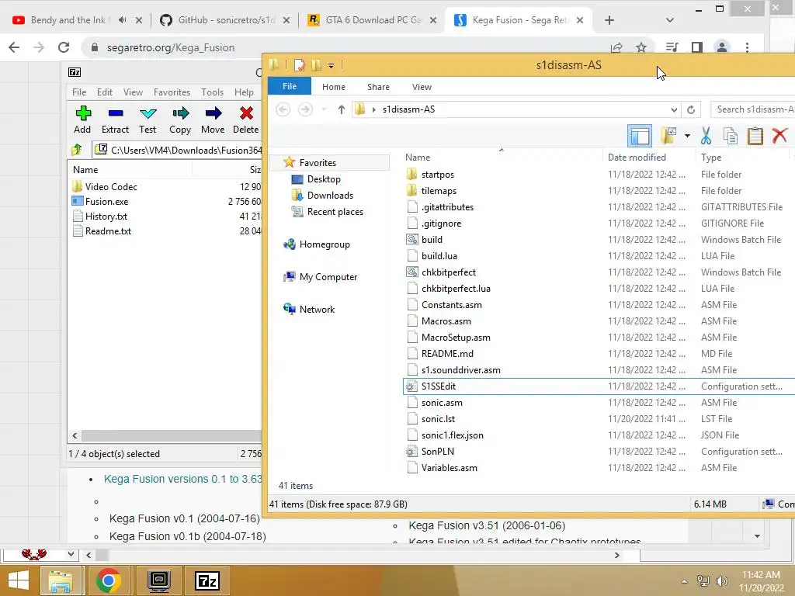
Task: Mute the Bendy and the Ink tab
Action: pos(122,20)
